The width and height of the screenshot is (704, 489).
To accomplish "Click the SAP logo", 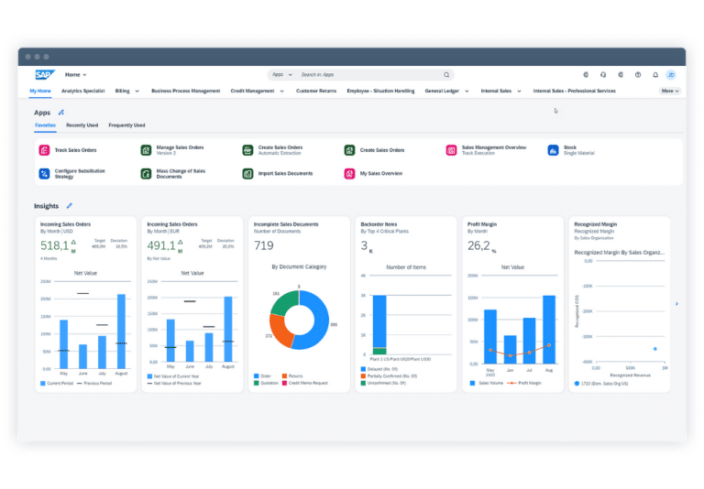I will coord(45,74).
